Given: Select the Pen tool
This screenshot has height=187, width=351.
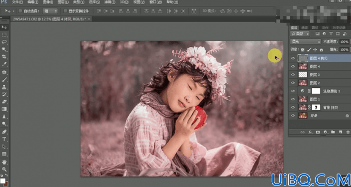Looking at the screenshot, I should tap(4, 132).
